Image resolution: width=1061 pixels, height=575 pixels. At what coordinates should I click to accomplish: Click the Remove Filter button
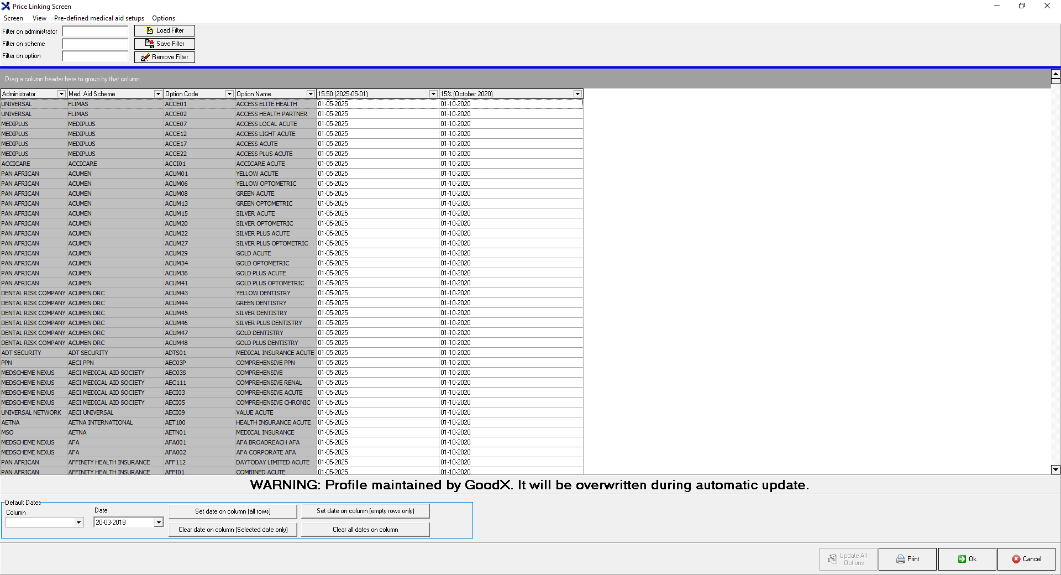pyautogui.click(x=164, y=57)
